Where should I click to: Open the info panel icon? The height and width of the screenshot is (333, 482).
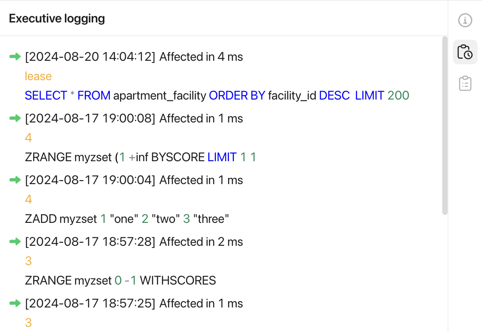[x=465, y=21]
